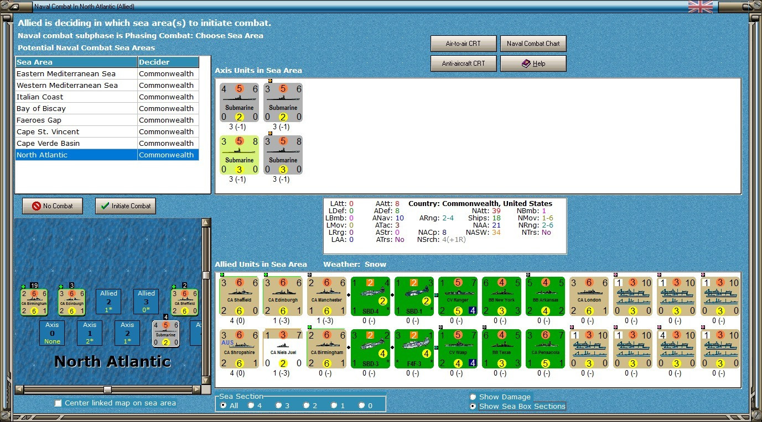Screen dimensions: 762x422
Task: Click the Initiate Combat button
Action: coord(126,206)
